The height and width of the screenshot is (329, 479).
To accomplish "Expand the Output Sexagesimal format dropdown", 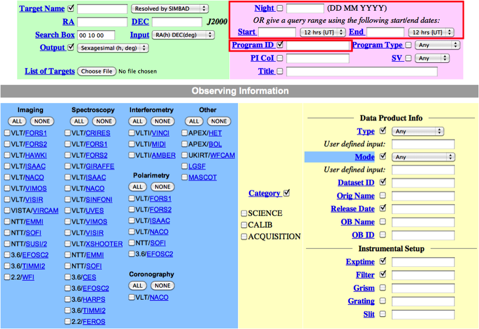I will point(113,48).
